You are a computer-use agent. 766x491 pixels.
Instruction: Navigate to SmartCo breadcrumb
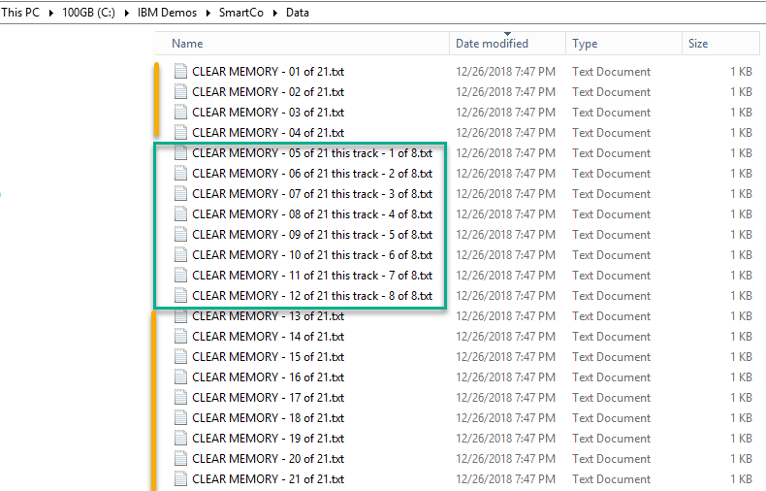point(241,13)
